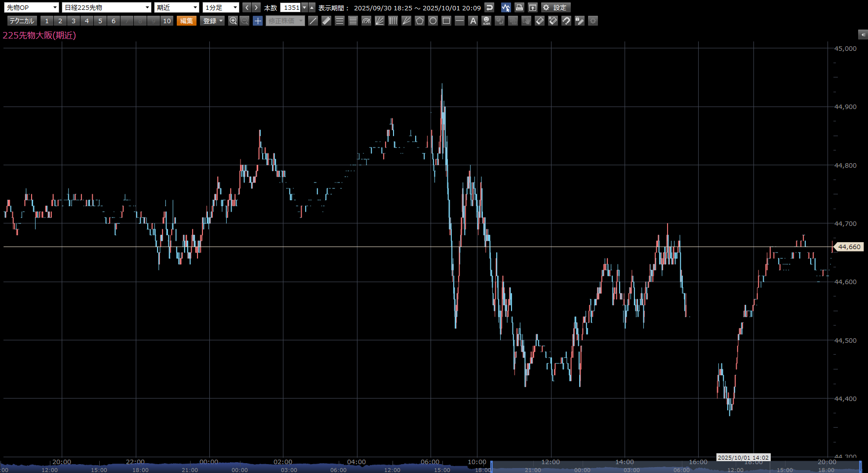Viewport: 868px width, 473px height.
Task: Choose the pentagon shape drawing tool
Action: tap(420, 21)
